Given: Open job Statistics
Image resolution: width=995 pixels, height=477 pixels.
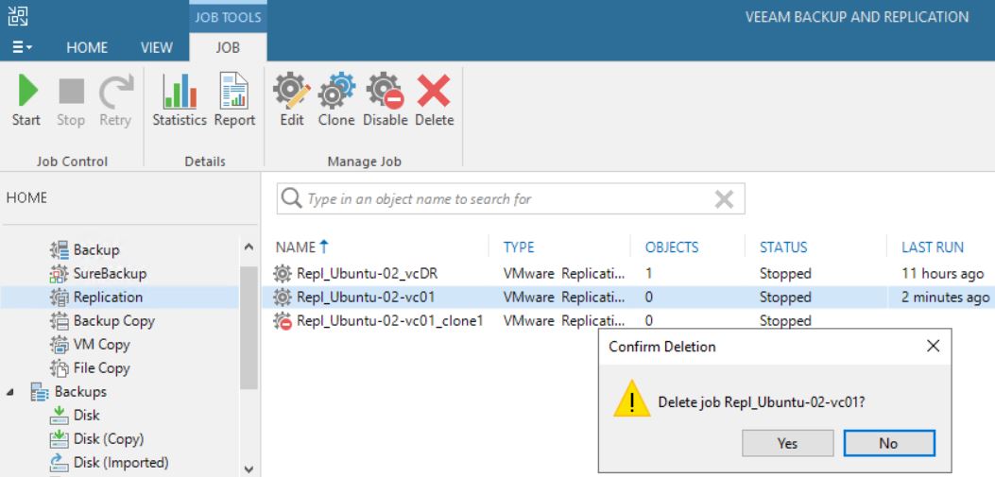Looking at the screenshot, I should pos(180,100).
